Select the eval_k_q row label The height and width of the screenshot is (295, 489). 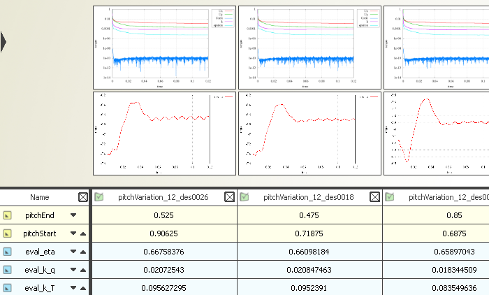point(40,270)
